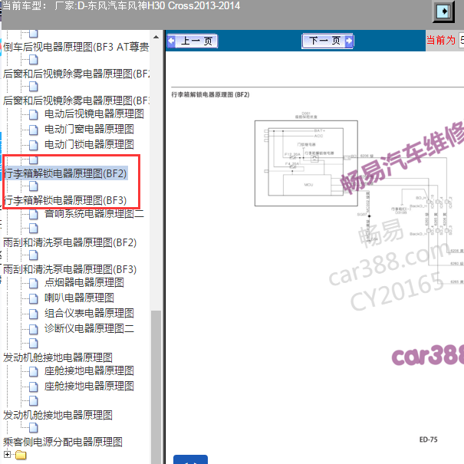
Task: Open the first 发动机舱接地电器原理图 entry
Action: pyautogui.click(x=58, y=357)
